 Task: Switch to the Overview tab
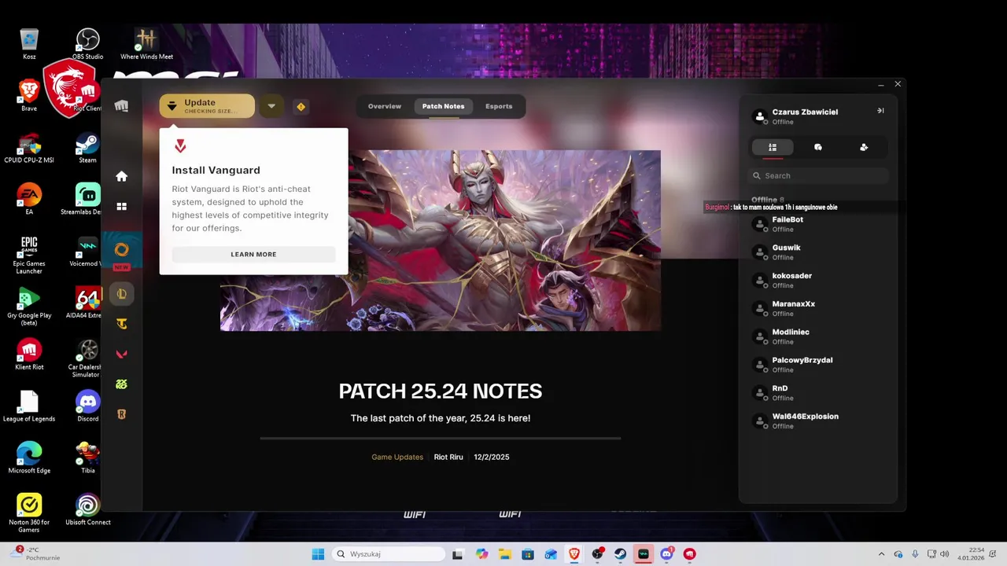click(x=385, y=106)
